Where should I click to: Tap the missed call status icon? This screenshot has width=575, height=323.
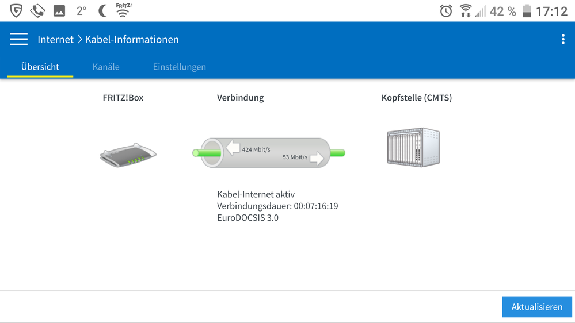[x=38, y=10]
